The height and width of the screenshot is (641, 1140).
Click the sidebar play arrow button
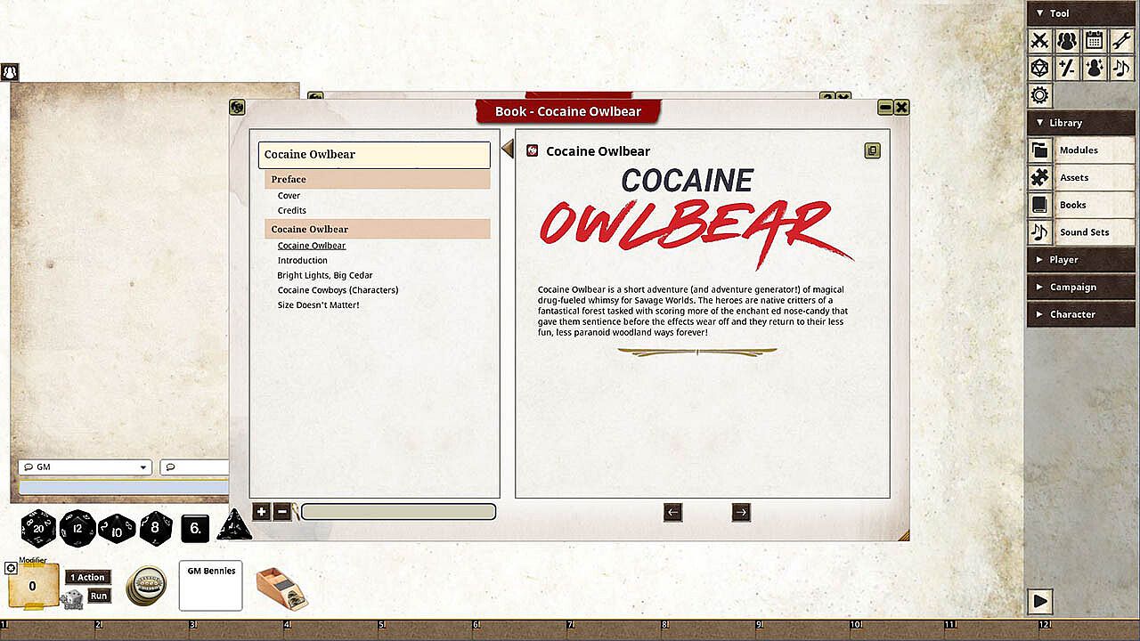tap(1040, 601)
